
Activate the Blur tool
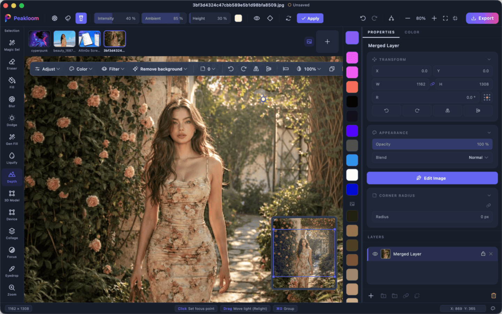[12, 102]
